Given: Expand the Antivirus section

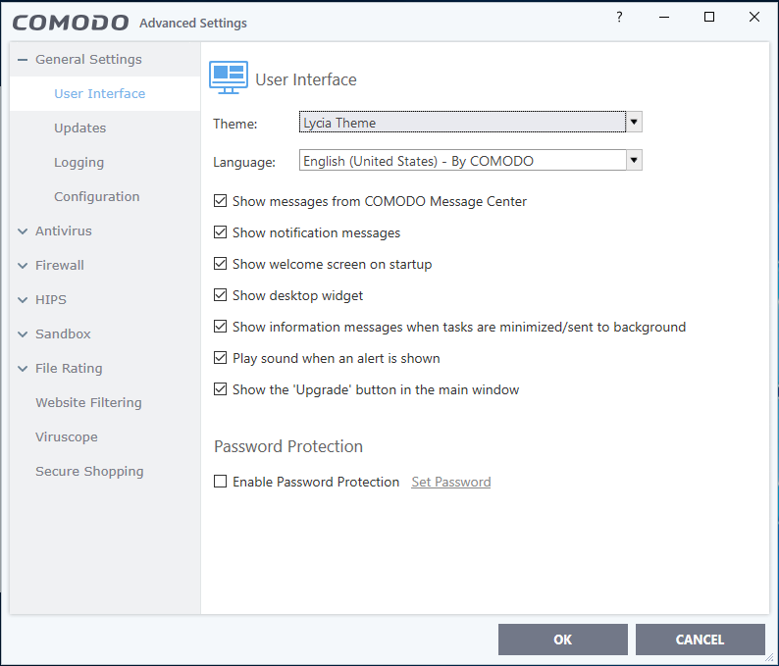Looking at the screenshot, I should [x=23, y=231].
